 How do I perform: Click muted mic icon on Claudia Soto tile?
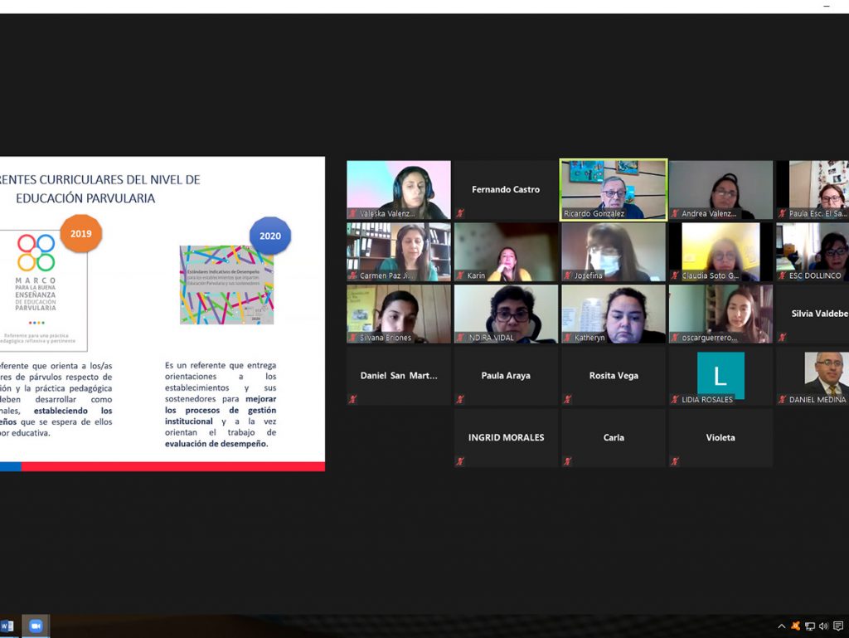click(675, 275)
